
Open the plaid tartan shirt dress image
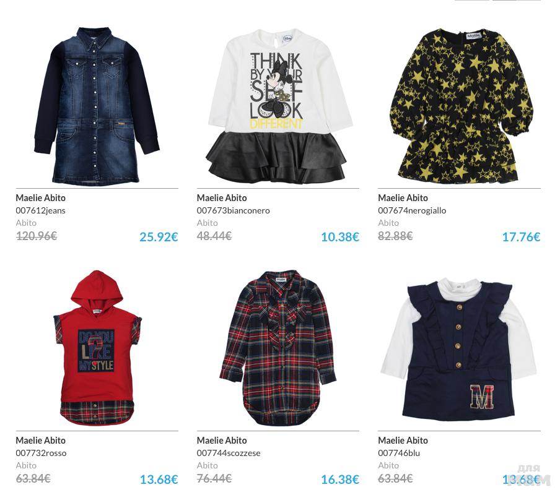(x=278, y=348)
